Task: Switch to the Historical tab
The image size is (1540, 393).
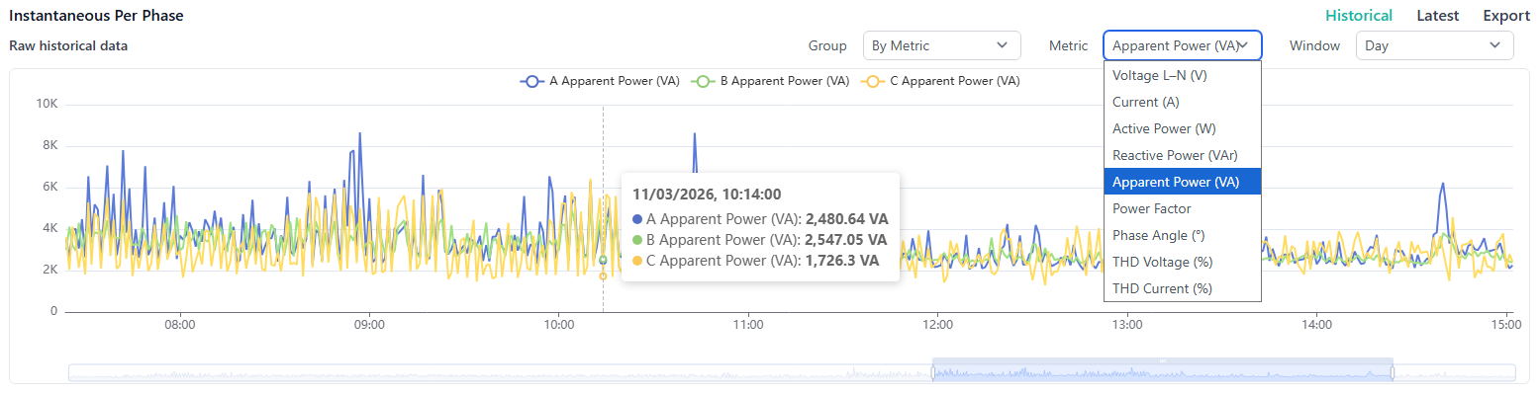Action: click(x=1359, y=16)
